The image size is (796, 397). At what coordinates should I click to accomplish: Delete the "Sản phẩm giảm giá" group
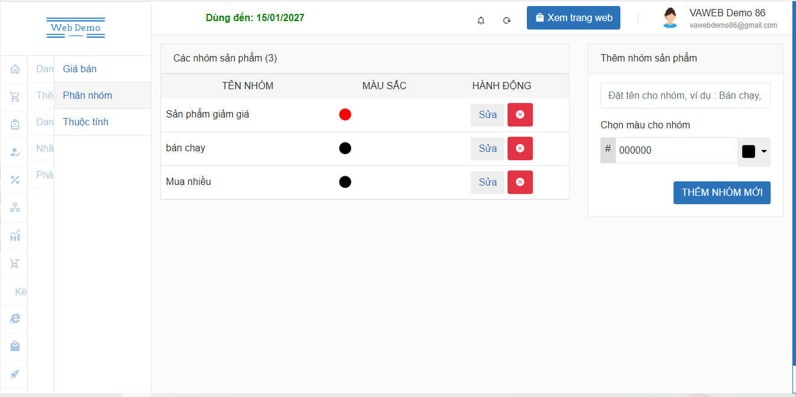pyautogui.click(x=520, y=114)
